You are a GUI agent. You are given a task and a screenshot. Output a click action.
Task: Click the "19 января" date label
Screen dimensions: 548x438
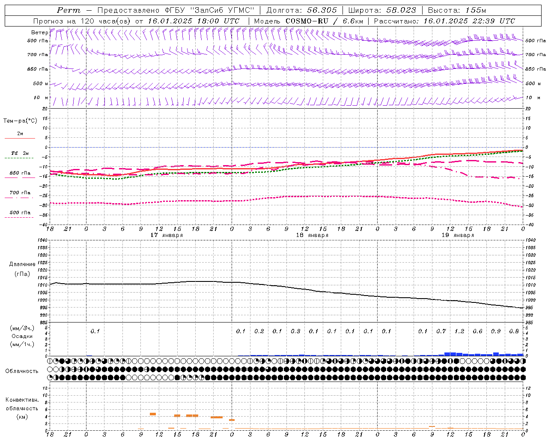tap(458, 235)
